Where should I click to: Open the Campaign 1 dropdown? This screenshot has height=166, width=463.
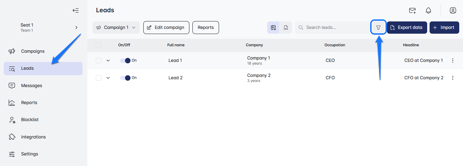coord(116,28)
